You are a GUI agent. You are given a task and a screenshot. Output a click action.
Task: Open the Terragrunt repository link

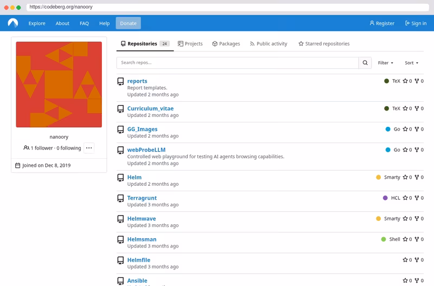(142, 198)
